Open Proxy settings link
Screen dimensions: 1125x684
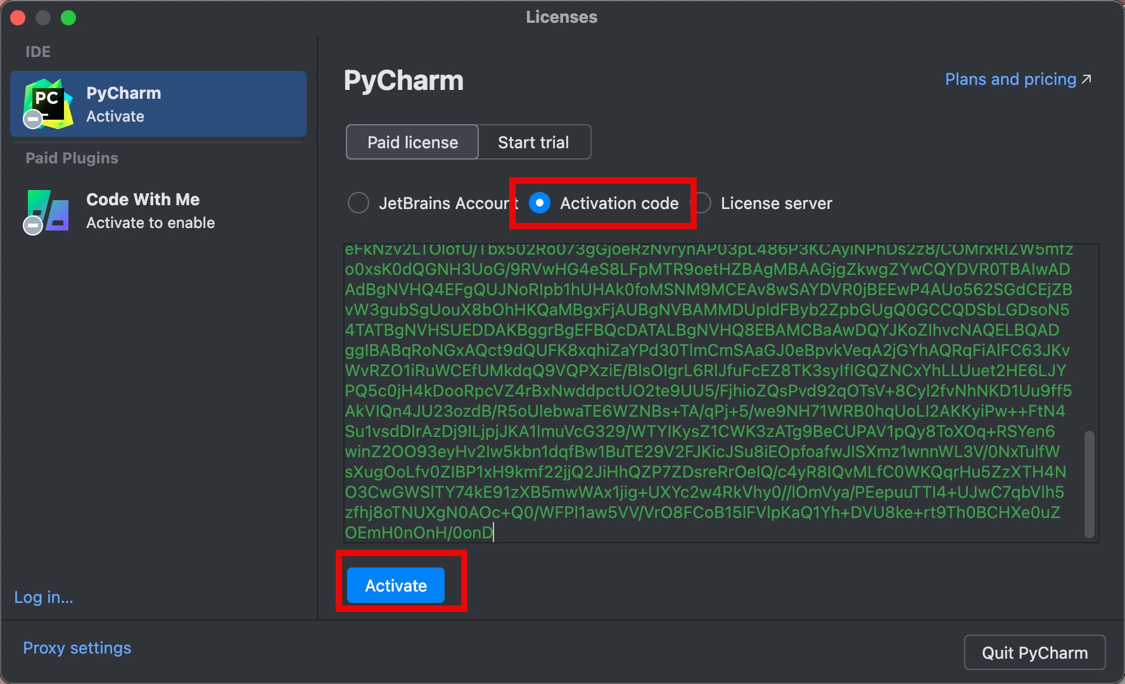[77, 648]
